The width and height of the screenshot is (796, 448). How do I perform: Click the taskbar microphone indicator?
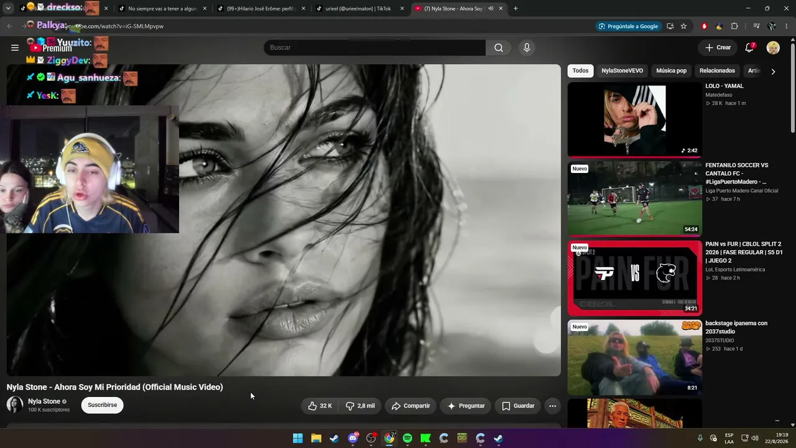tap(700, 438)
